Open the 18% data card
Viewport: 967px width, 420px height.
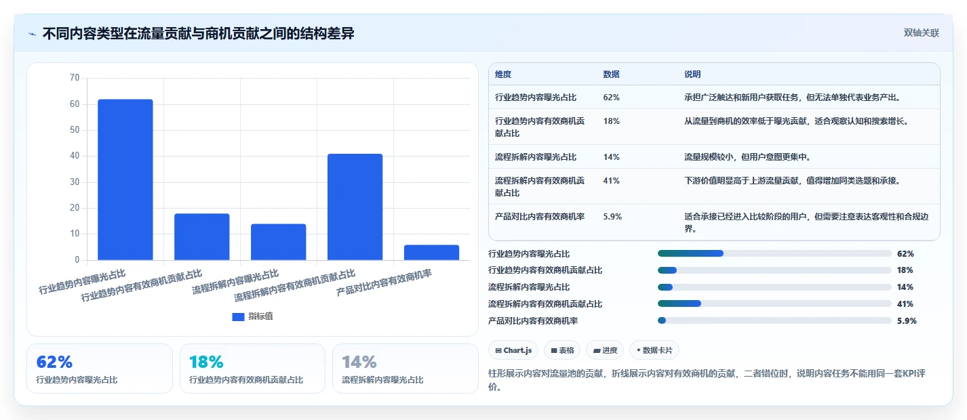252,369
